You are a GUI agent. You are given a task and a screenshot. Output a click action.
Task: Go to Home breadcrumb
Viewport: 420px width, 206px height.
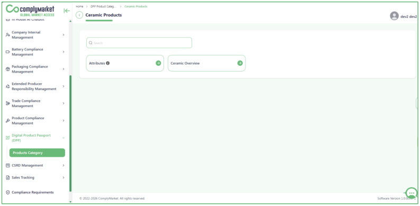point(79,6)
